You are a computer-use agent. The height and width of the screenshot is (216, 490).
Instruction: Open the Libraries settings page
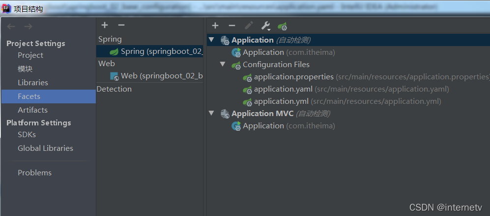click(33, 83)
